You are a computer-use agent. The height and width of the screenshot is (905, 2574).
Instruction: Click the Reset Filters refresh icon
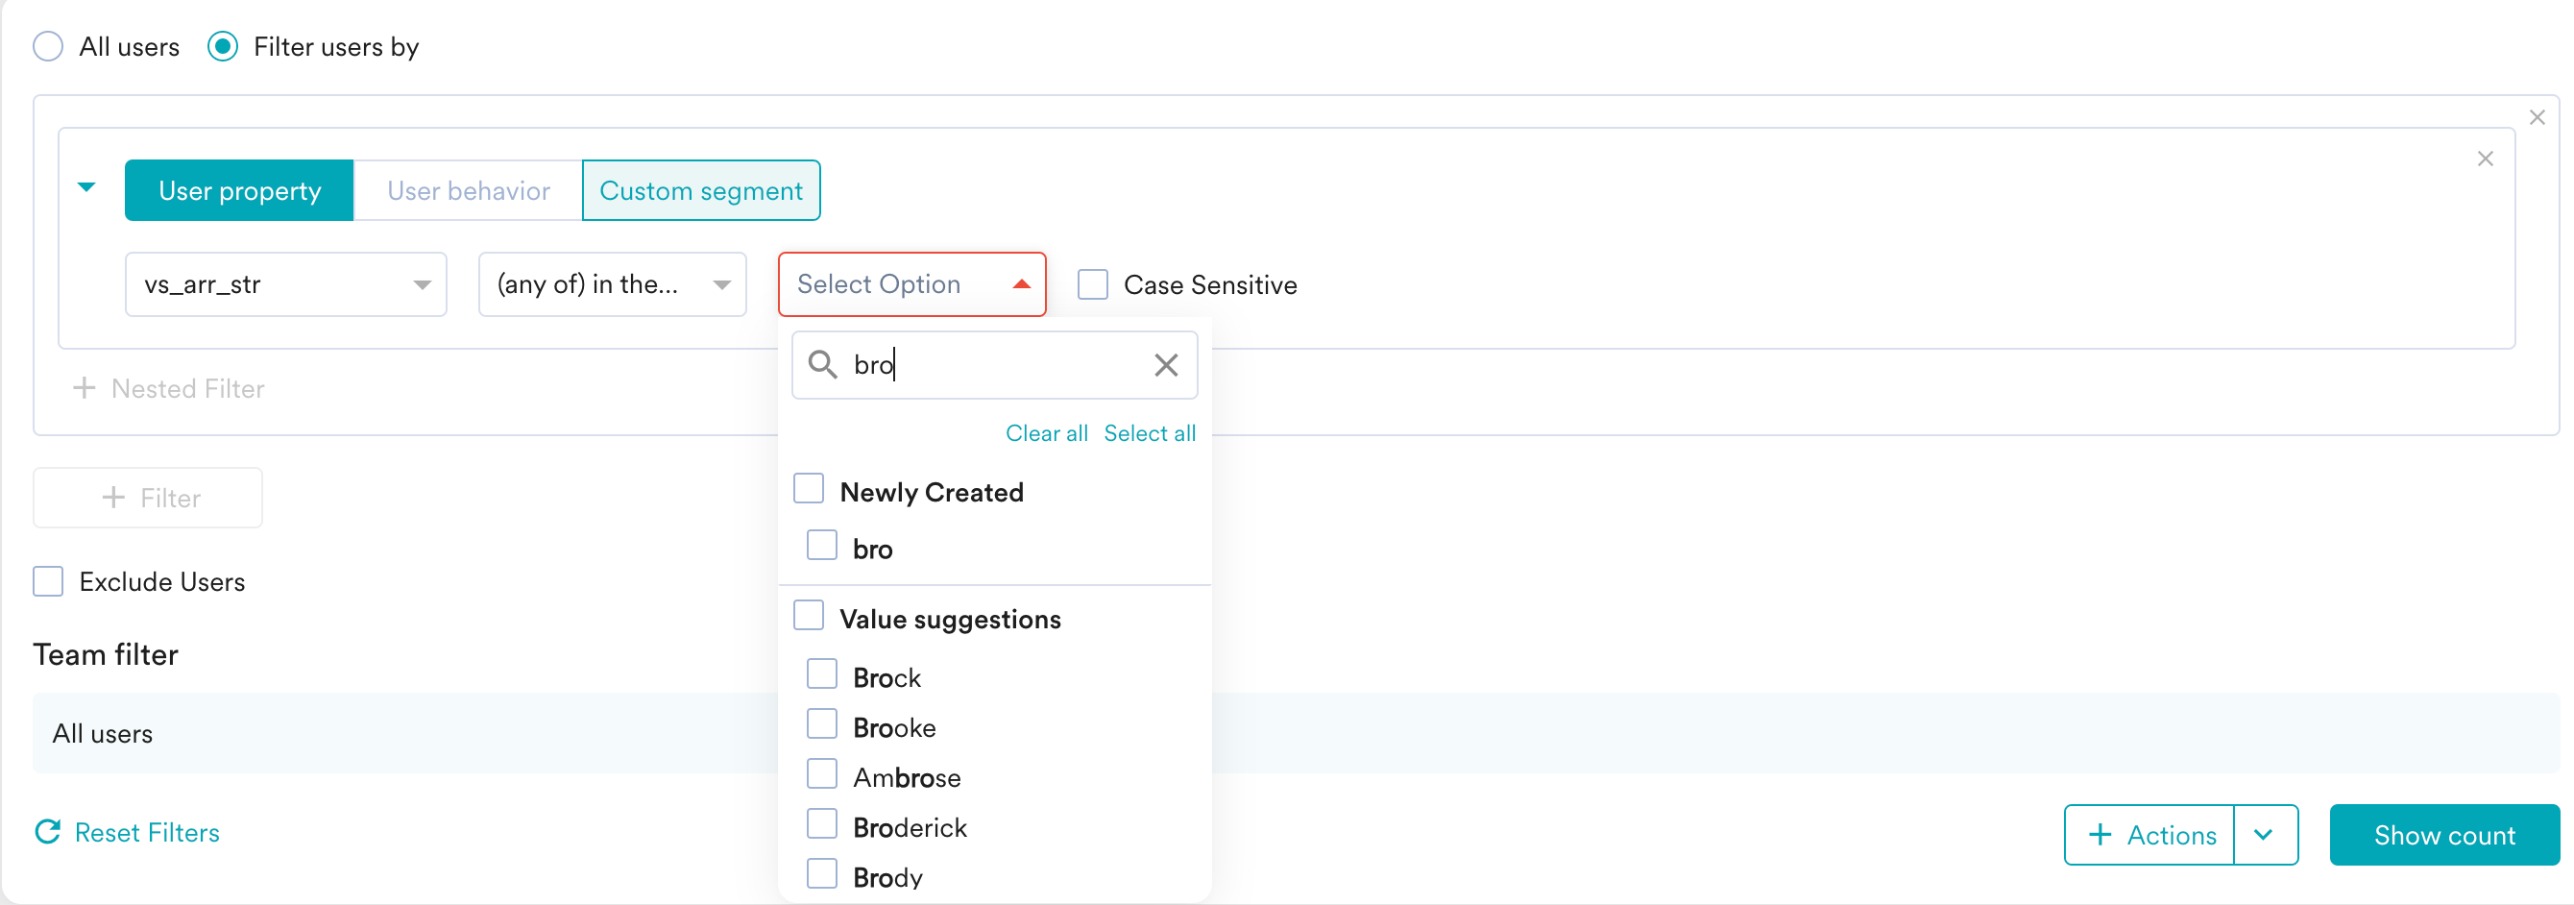click(x=48, y=832)
